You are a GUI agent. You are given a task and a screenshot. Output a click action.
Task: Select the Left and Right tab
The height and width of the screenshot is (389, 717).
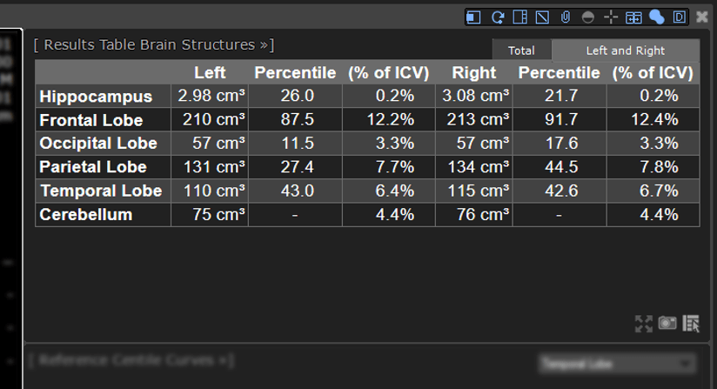[626, 50]
